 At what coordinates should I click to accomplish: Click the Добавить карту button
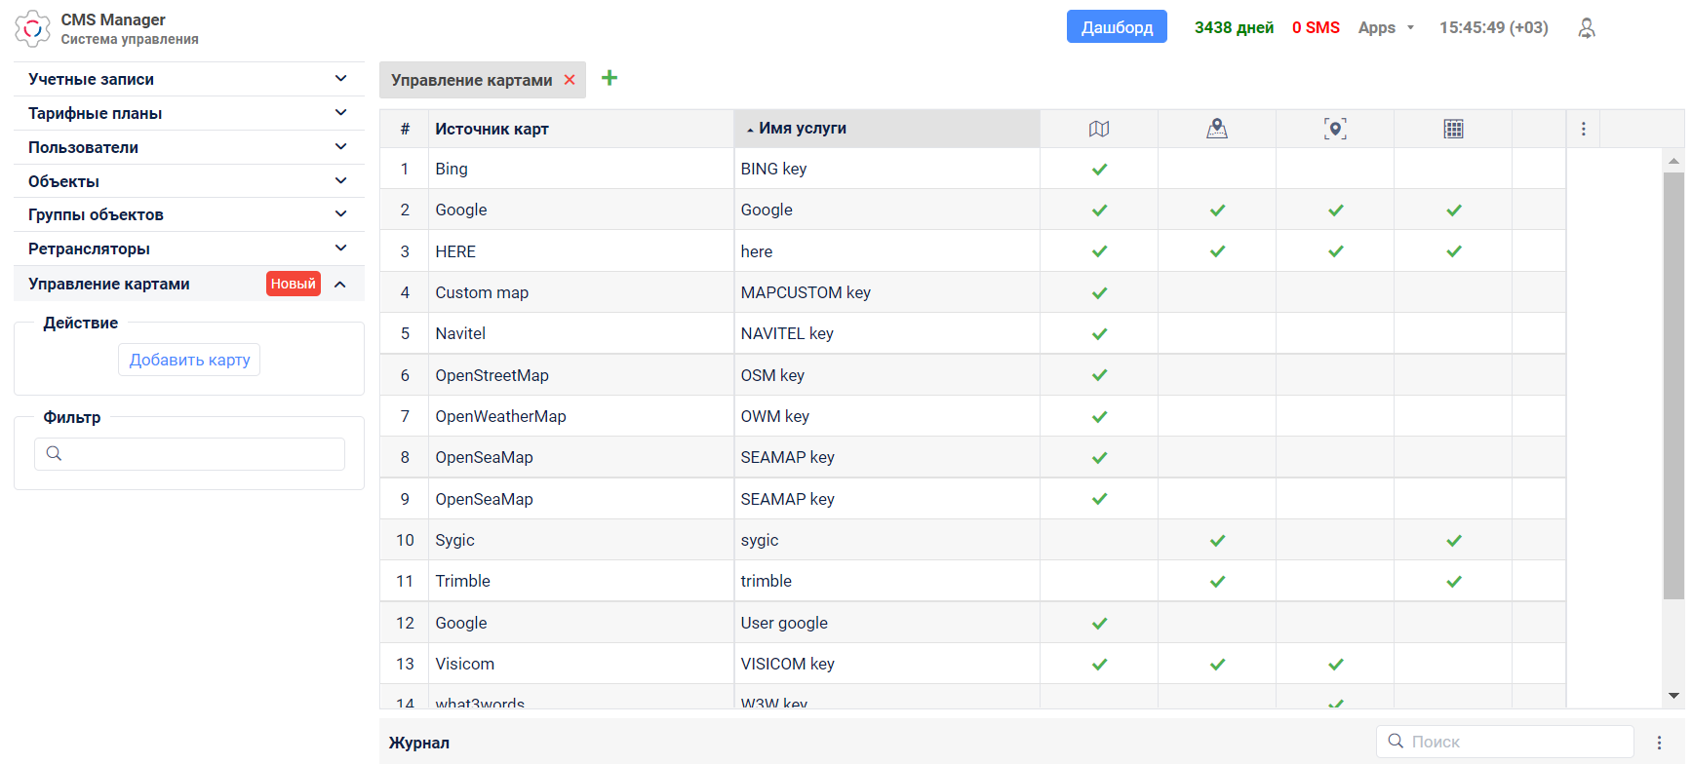point(189,360)
